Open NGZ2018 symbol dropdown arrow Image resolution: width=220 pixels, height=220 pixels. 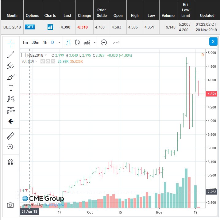point(46,55)
